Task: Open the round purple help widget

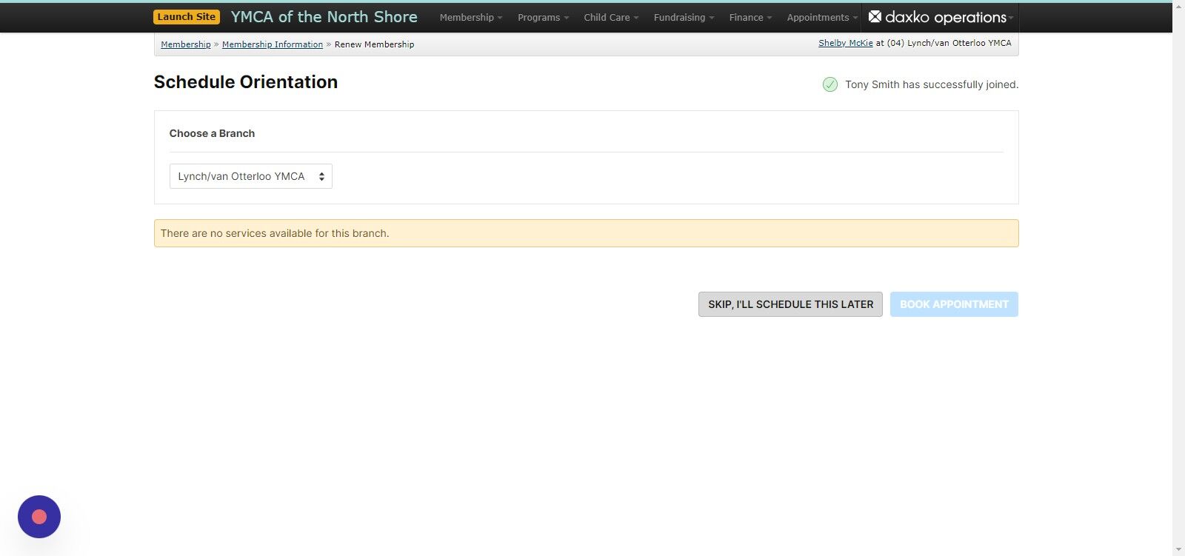Action: click(x=39, y=517)
